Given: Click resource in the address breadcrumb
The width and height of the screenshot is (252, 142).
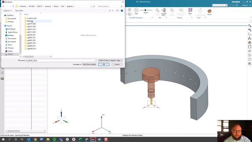Looking at the screenshot, I should click(x=48, y=6).
